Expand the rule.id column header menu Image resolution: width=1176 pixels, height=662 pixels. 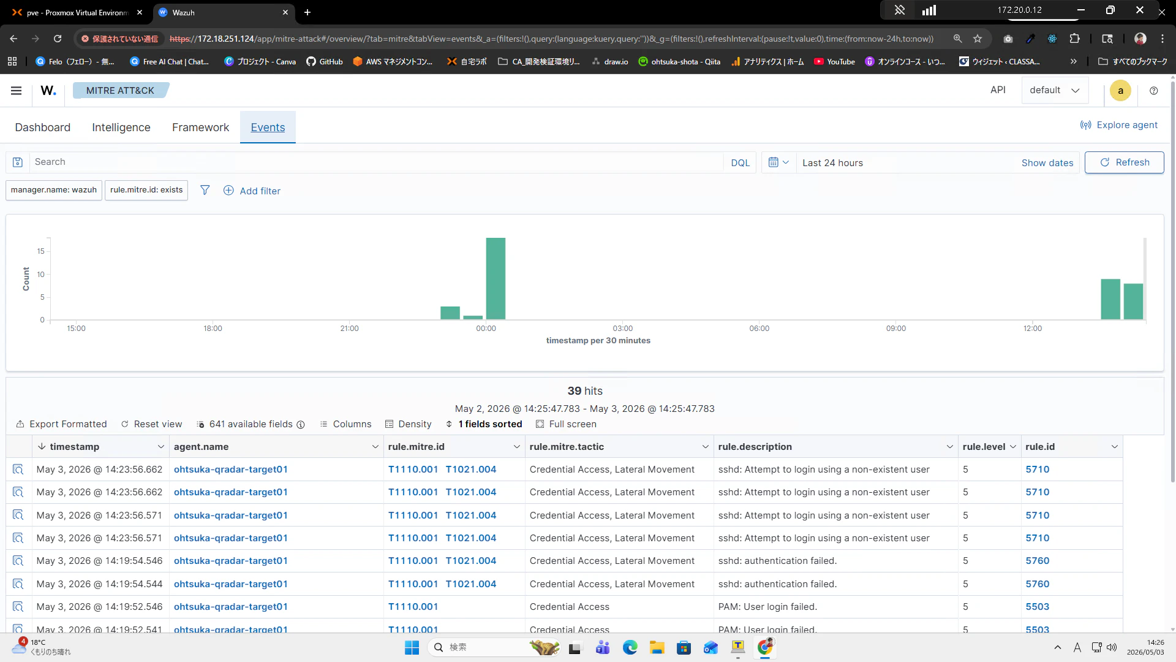coord(1115,447)
